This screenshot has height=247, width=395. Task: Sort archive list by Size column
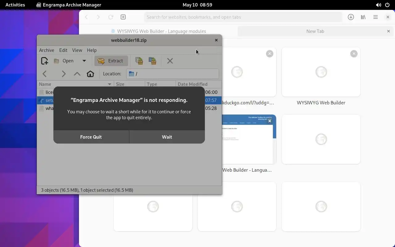coord(129,84)
